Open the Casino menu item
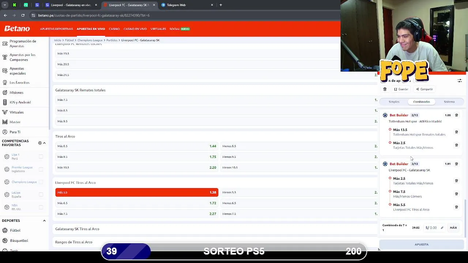This screenshot has height=263, width=468. coord(114,29)
